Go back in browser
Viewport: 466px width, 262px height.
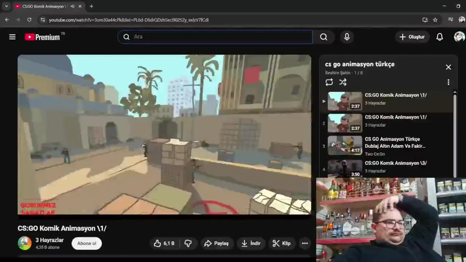point(7,20)
